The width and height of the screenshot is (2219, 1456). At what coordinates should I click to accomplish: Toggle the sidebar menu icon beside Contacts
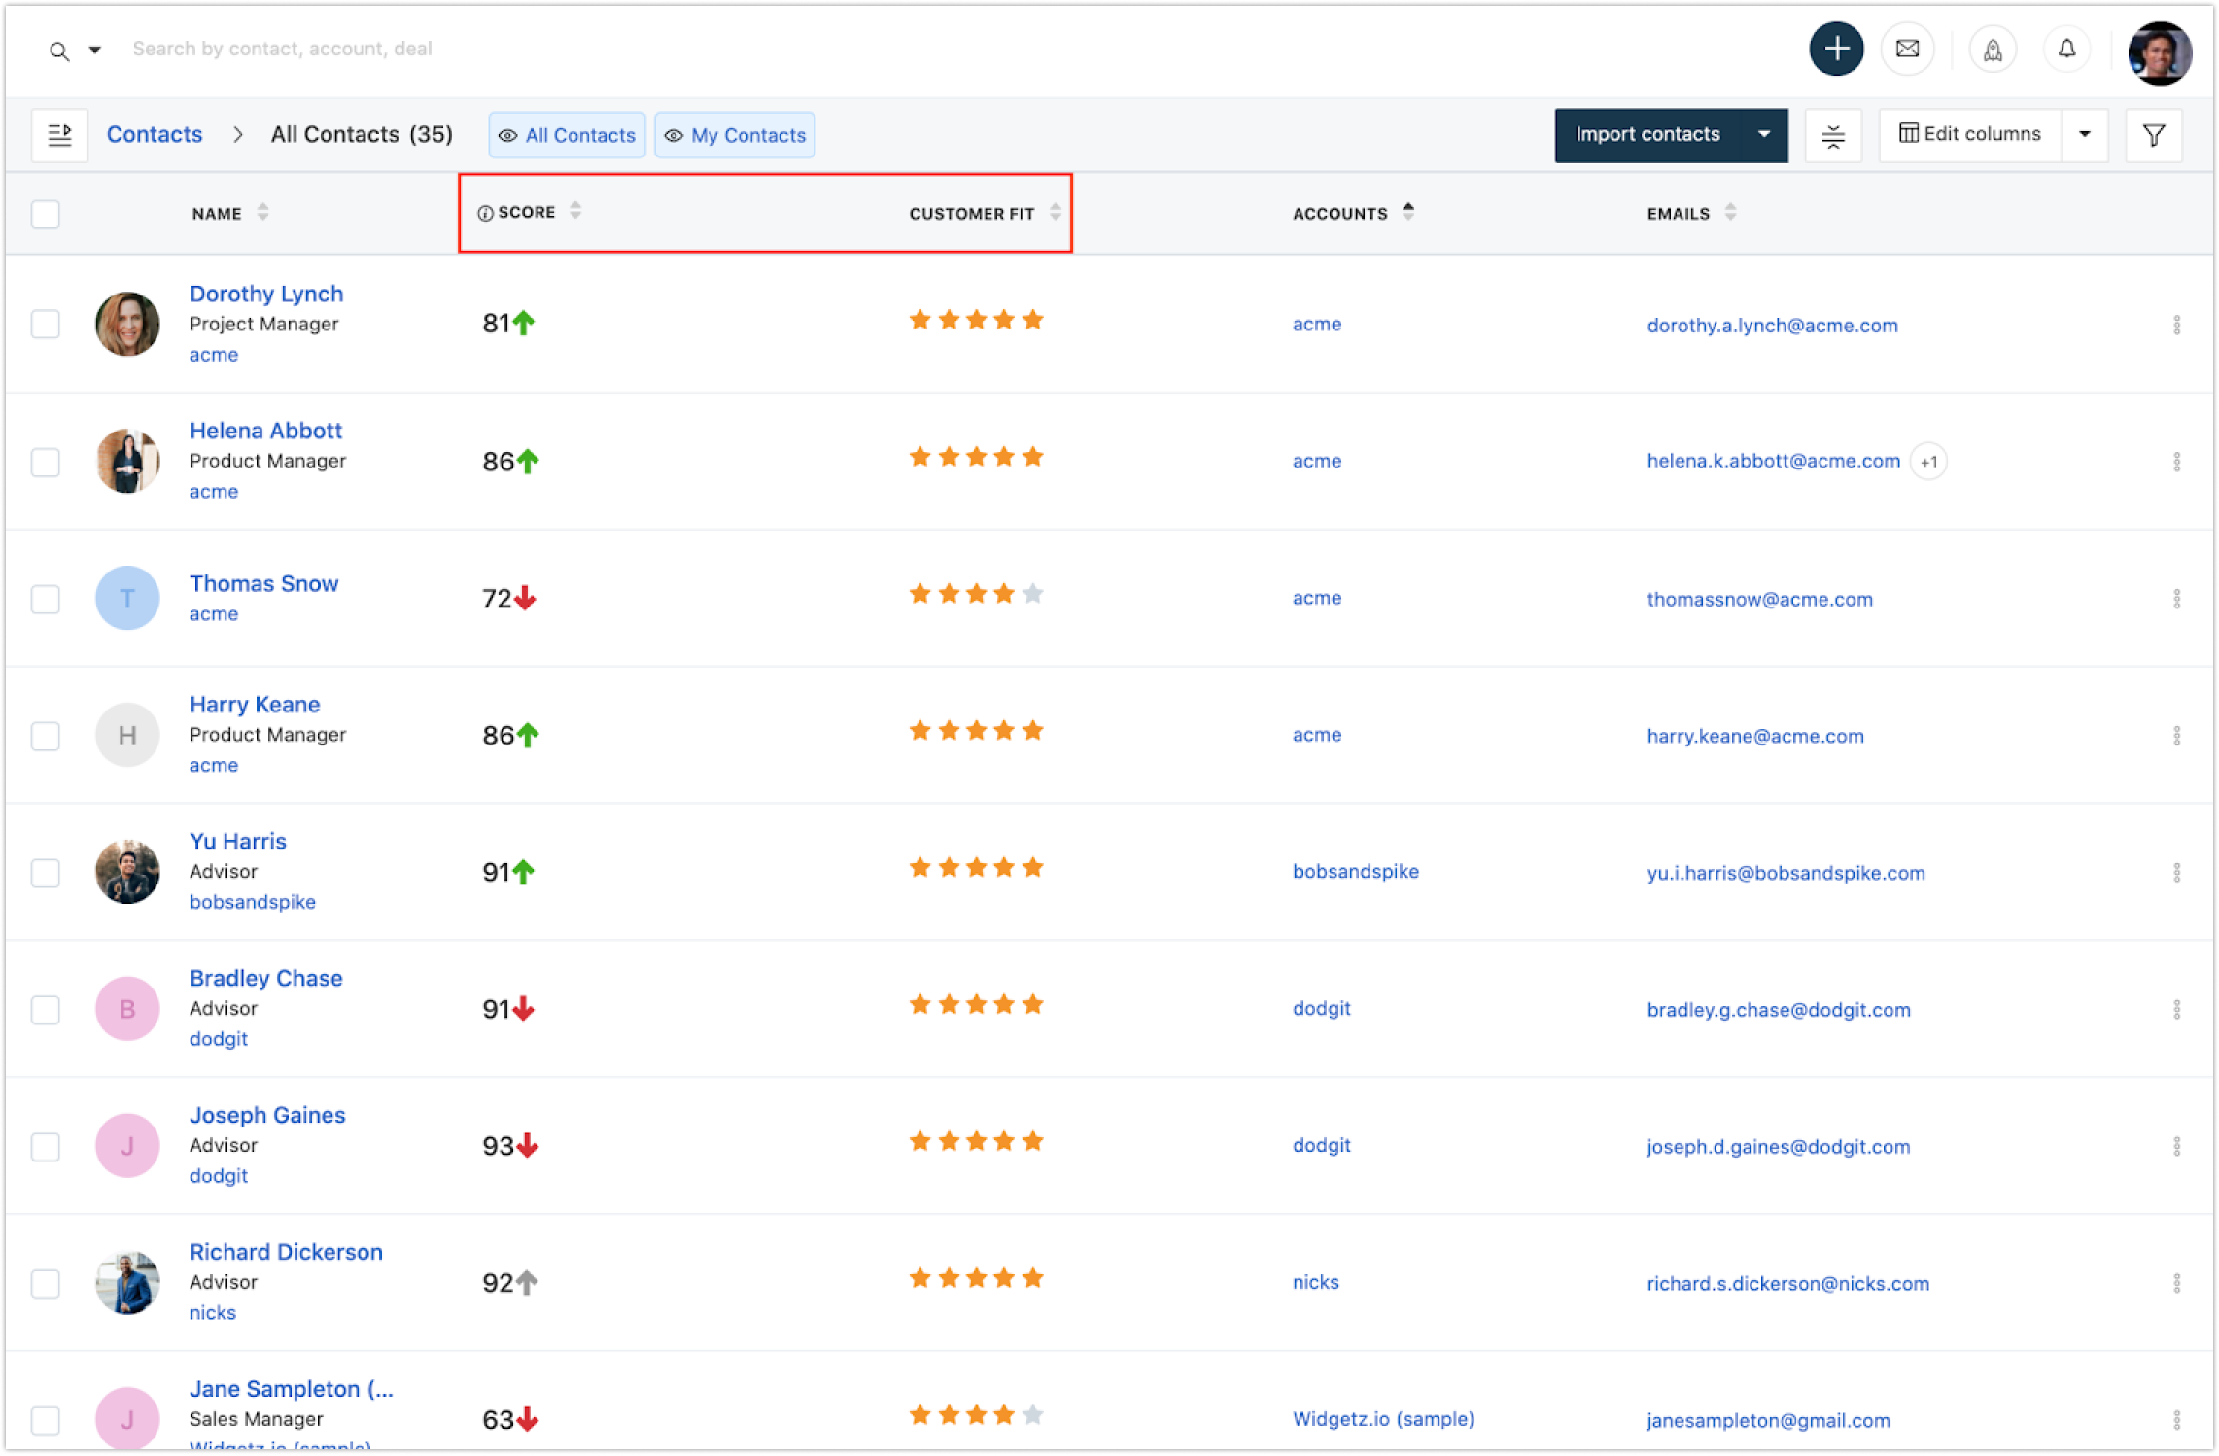pyautogui.click(x=60, y=135)
